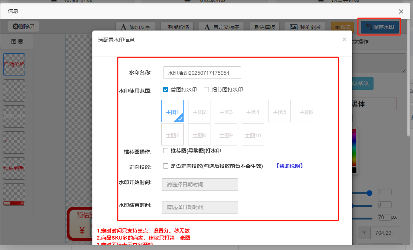Image resolution: width=413 pixels, height=250 pixels.
Task: Click 自定义标签 custom label tool
Action: click(222, 27)
